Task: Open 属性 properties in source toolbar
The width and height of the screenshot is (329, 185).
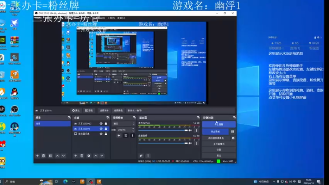Action: pos(76,111)
